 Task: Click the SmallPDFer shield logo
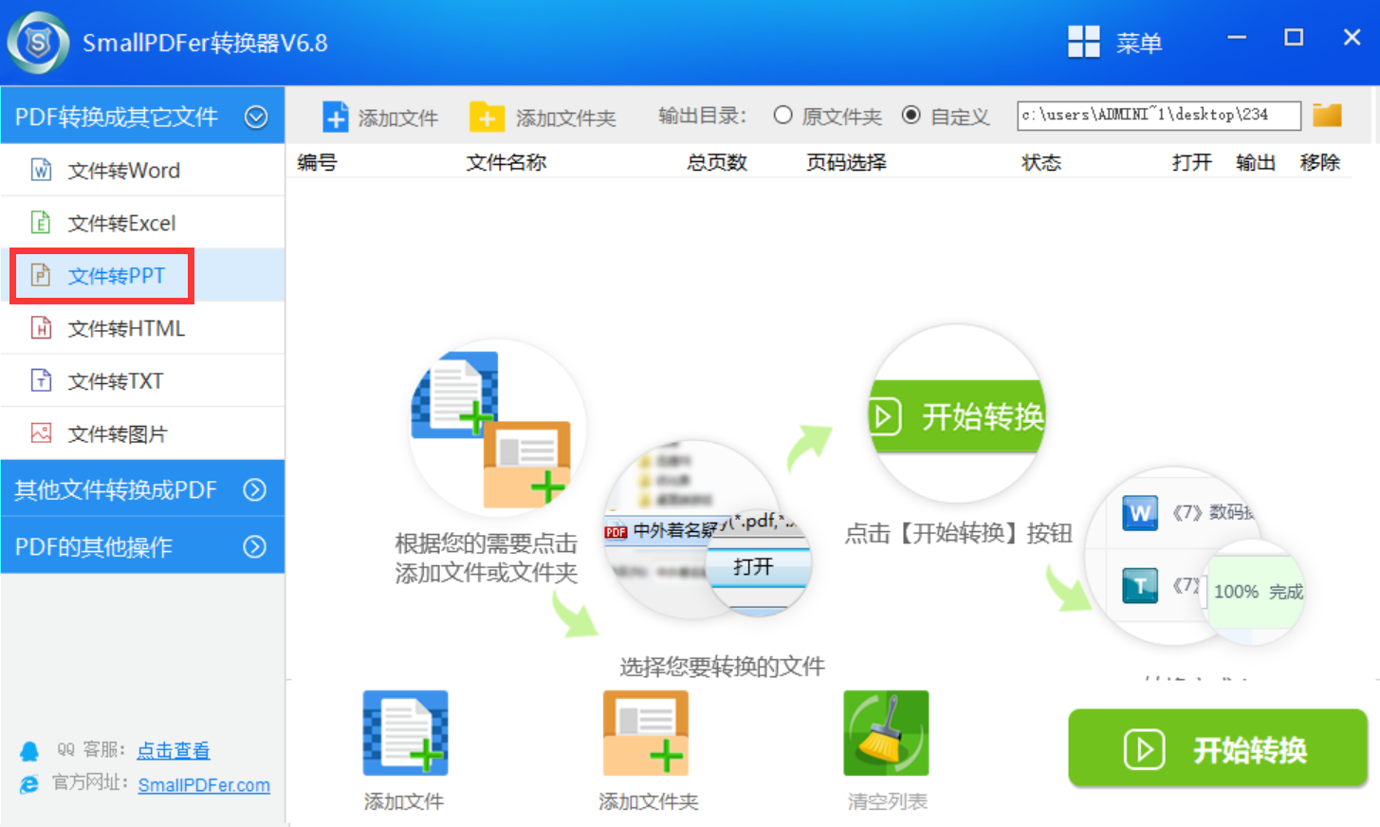(x=38, y=43)
